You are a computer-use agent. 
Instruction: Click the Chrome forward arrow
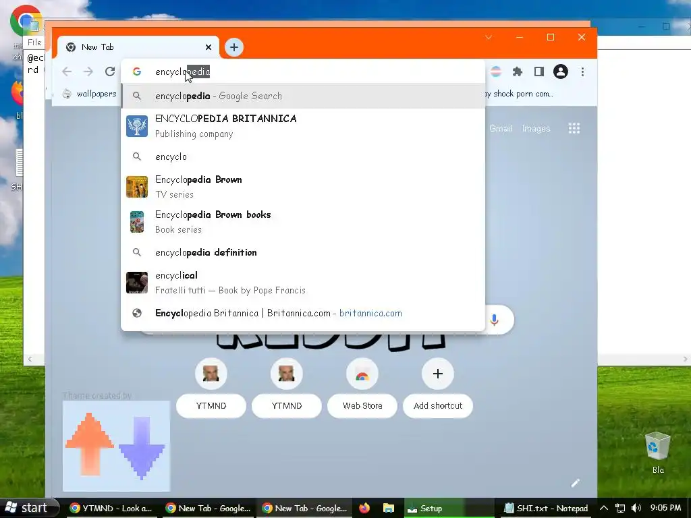coord(88,71)
